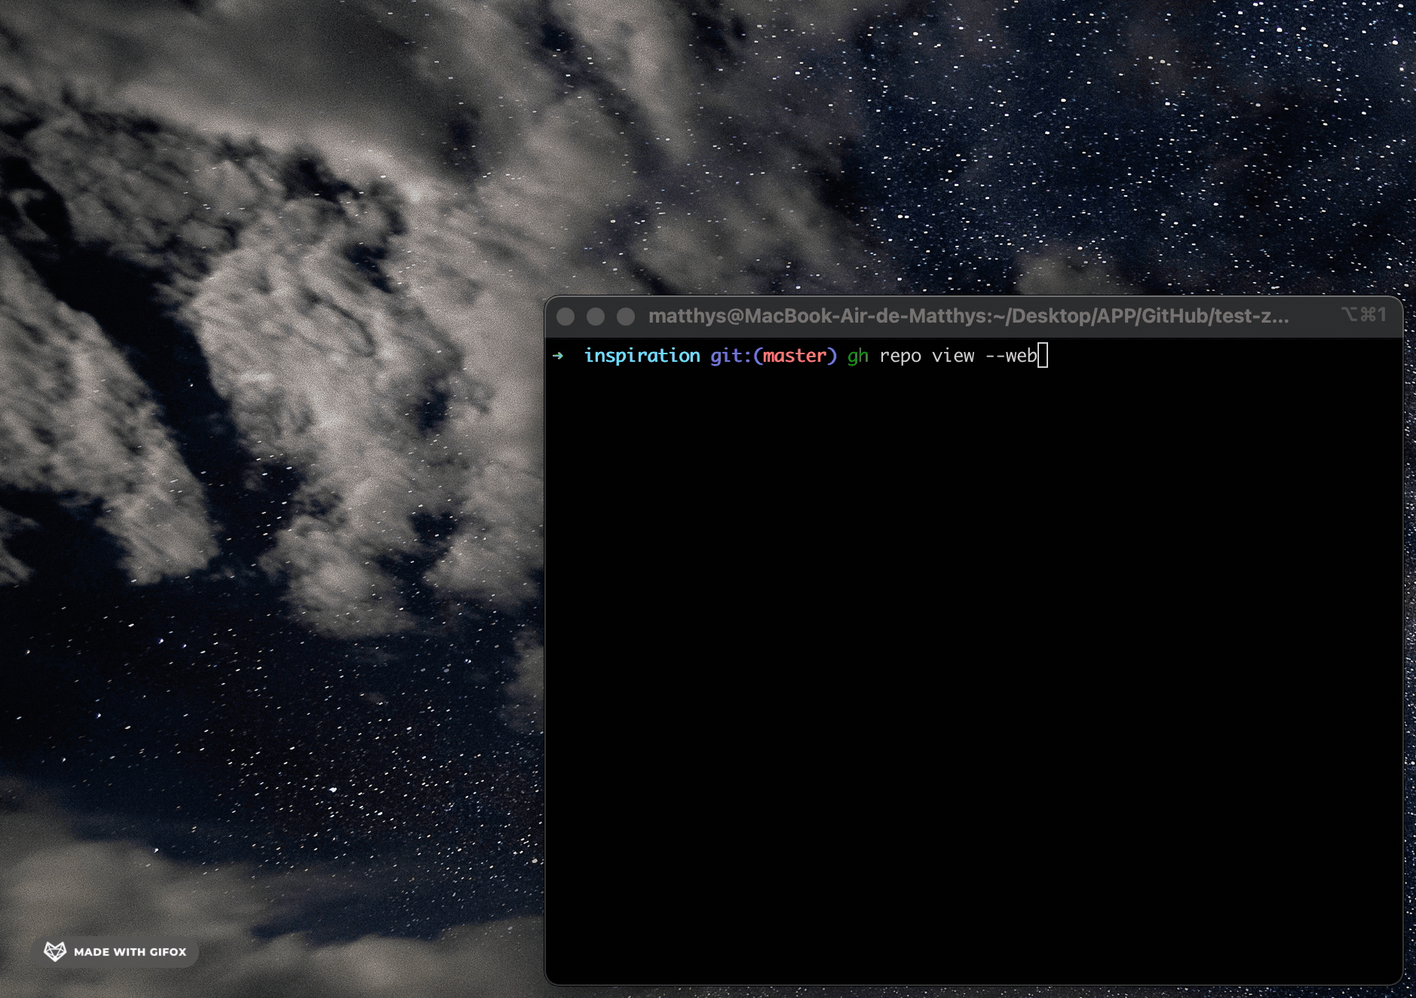Click the block cursor after --web

point(1043,356)
